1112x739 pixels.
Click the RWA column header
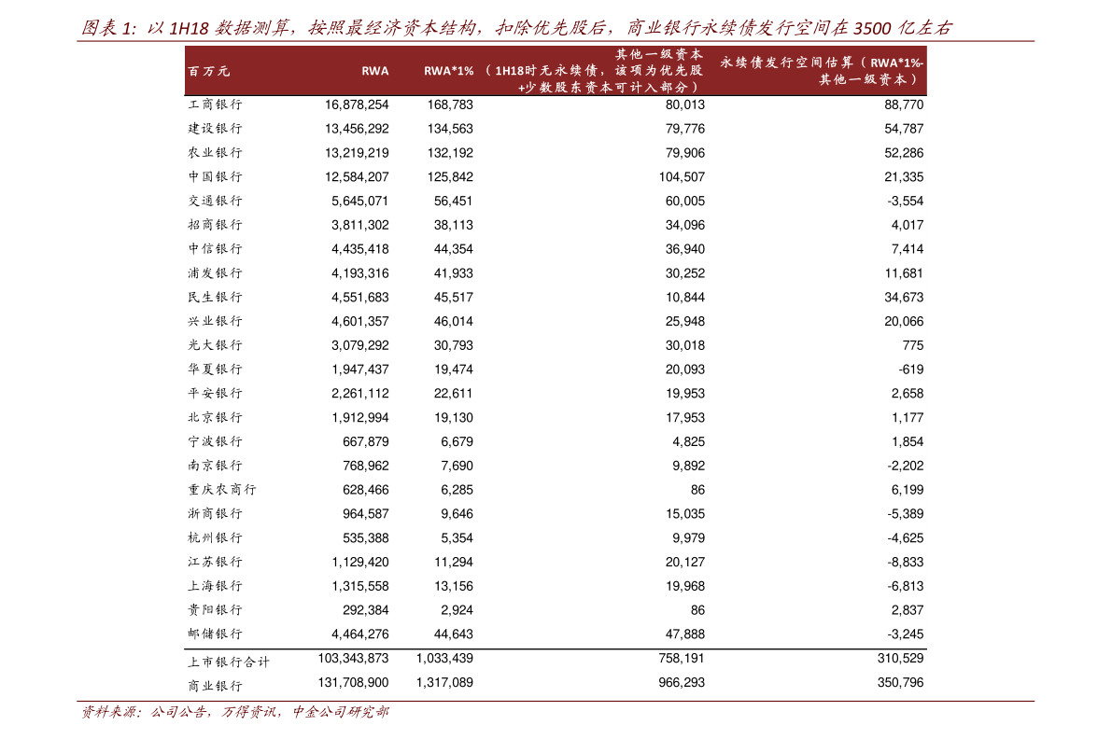[x=374, y=71]
